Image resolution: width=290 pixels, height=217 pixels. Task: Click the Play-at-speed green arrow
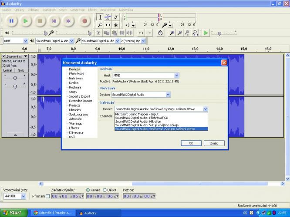tap(206, 33)
